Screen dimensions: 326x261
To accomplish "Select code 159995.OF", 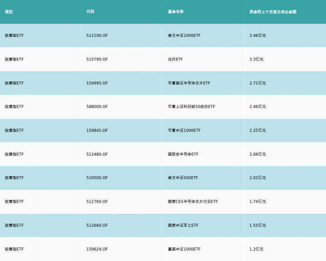I will (97, 83).
